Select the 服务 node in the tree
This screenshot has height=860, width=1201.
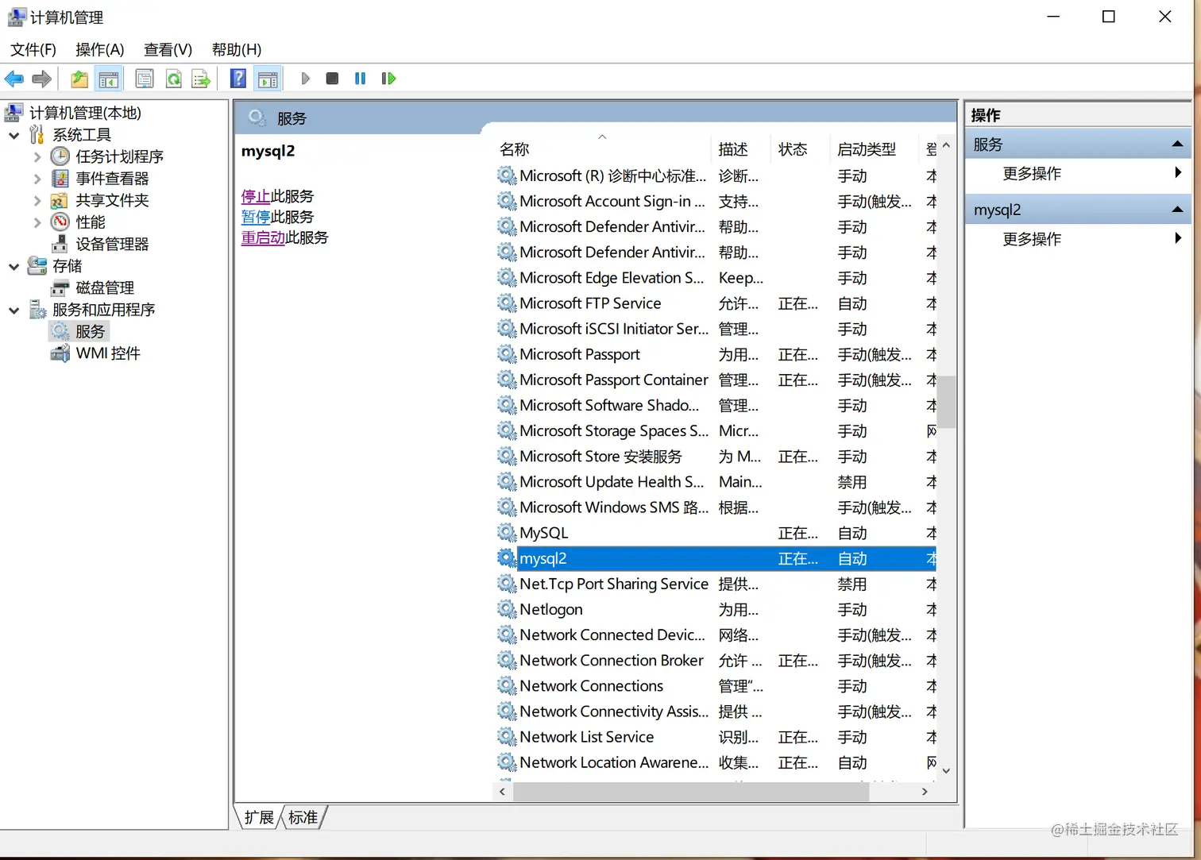(90, 331)
